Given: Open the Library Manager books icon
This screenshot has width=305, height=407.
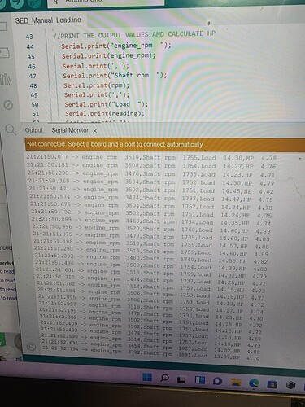Looking at the screenshot, I should click(x=6, y=80).
